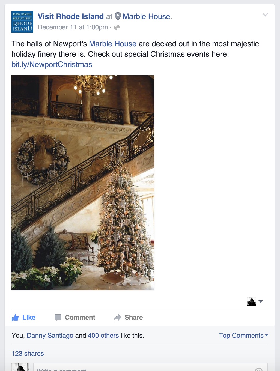Show the 400 others who liked
Viewport: 280px width, 371px height.
(x=103, y=336)
